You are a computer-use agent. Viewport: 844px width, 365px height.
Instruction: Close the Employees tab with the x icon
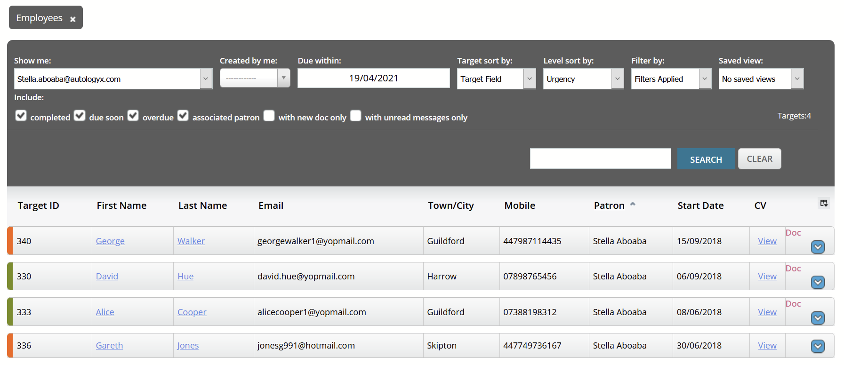coord(72,19)
